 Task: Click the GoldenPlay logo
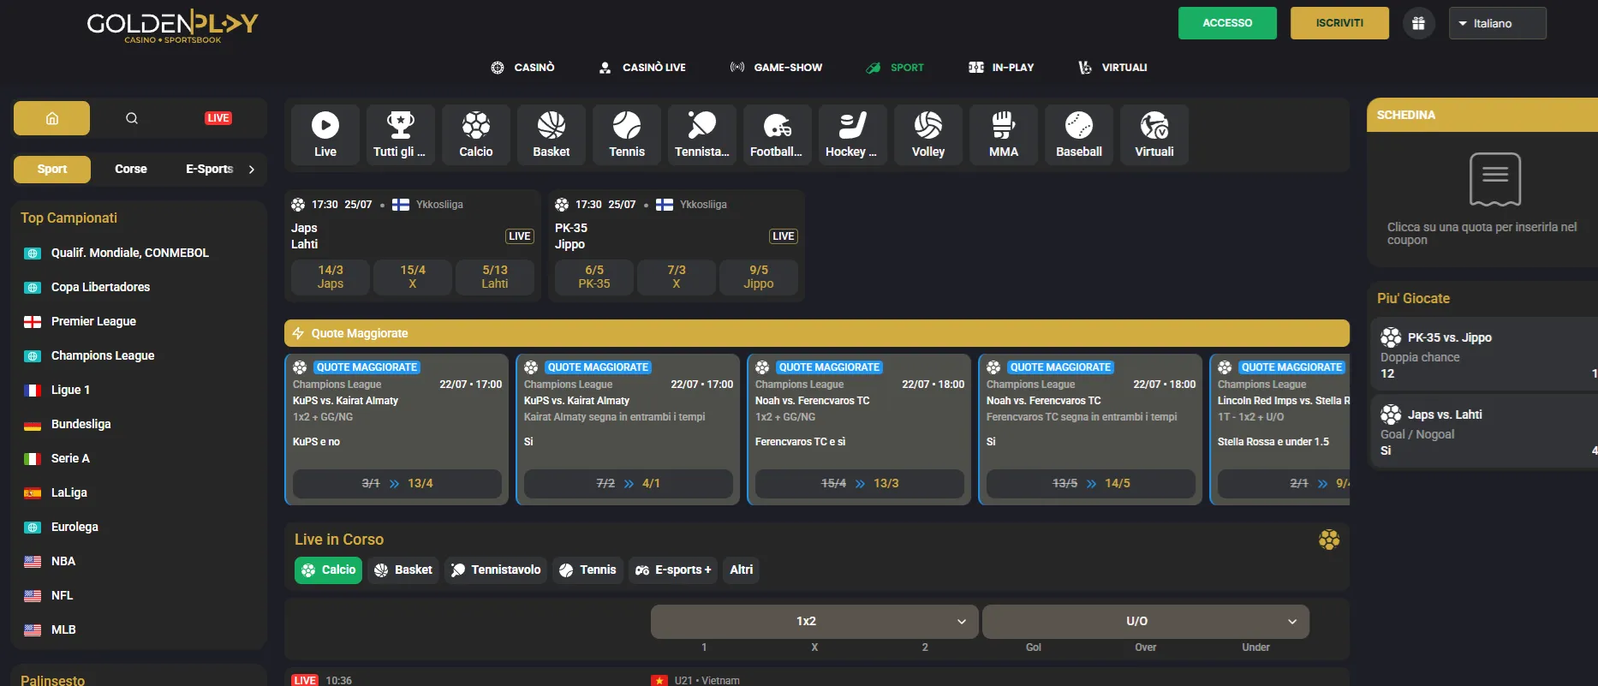coord(172,26)
